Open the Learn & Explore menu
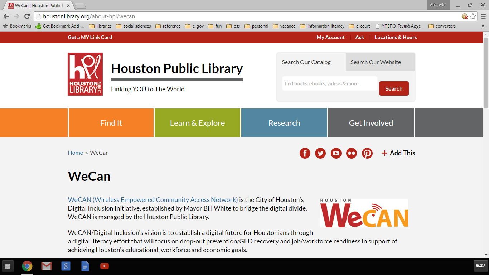 point(197,123)
